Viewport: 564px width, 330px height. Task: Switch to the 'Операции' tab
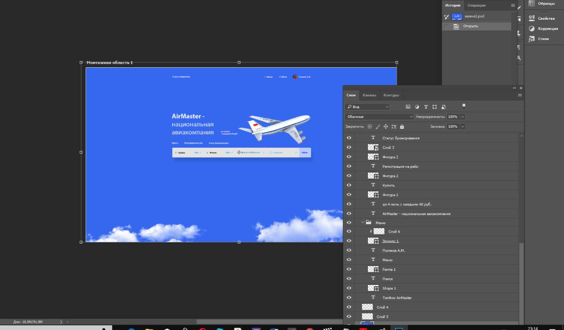point(477,5)
